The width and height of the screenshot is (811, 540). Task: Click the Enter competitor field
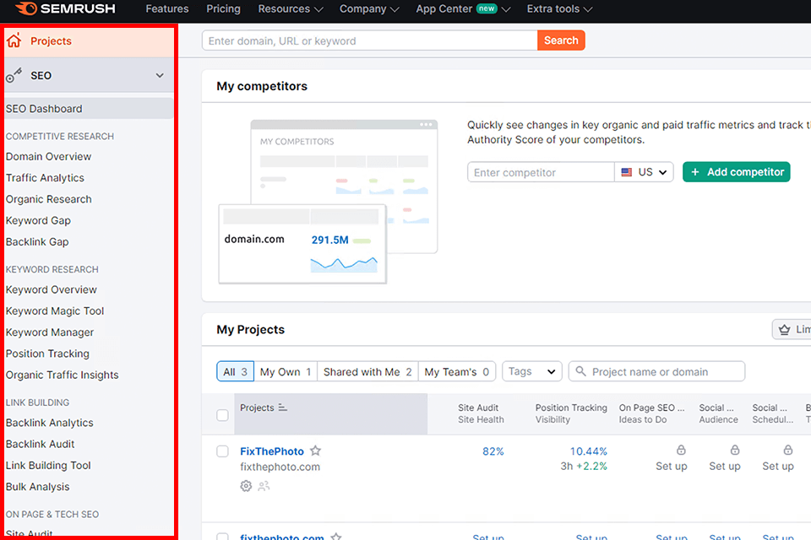[x=541, y=172]
